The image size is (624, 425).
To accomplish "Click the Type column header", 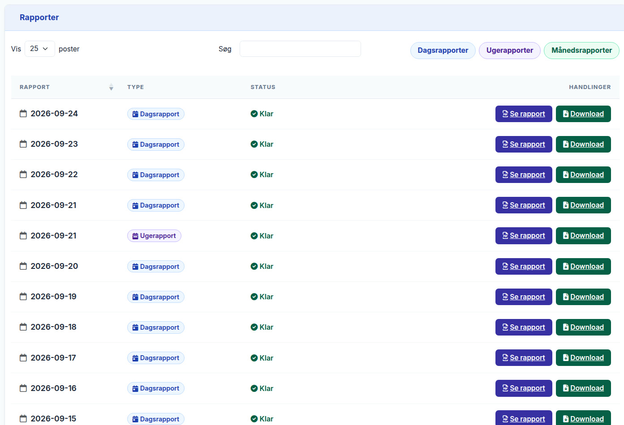I will (x=135, y=87).
